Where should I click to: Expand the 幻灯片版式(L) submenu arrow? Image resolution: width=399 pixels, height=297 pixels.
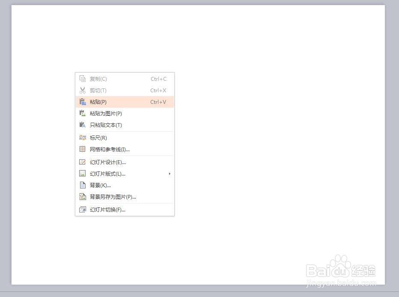pyautogui.click(x=170, y=174)
